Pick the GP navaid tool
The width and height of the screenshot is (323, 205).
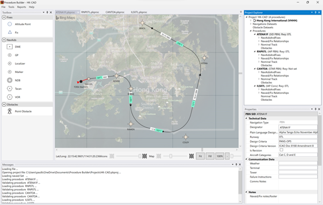pos(17,55)
